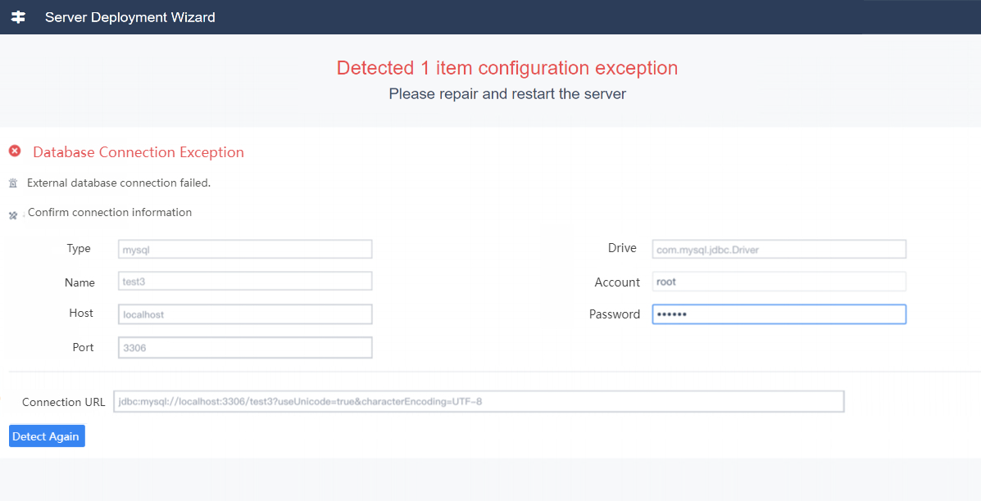The height and width of the screenshot is (501, 981).
Task: Click the Server Deployment Wizard title
Action: pyautogui.click(x=130, y=17)
